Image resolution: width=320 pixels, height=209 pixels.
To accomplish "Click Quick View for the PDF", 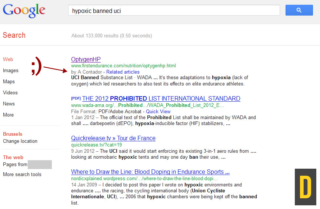I will (158, 111).
